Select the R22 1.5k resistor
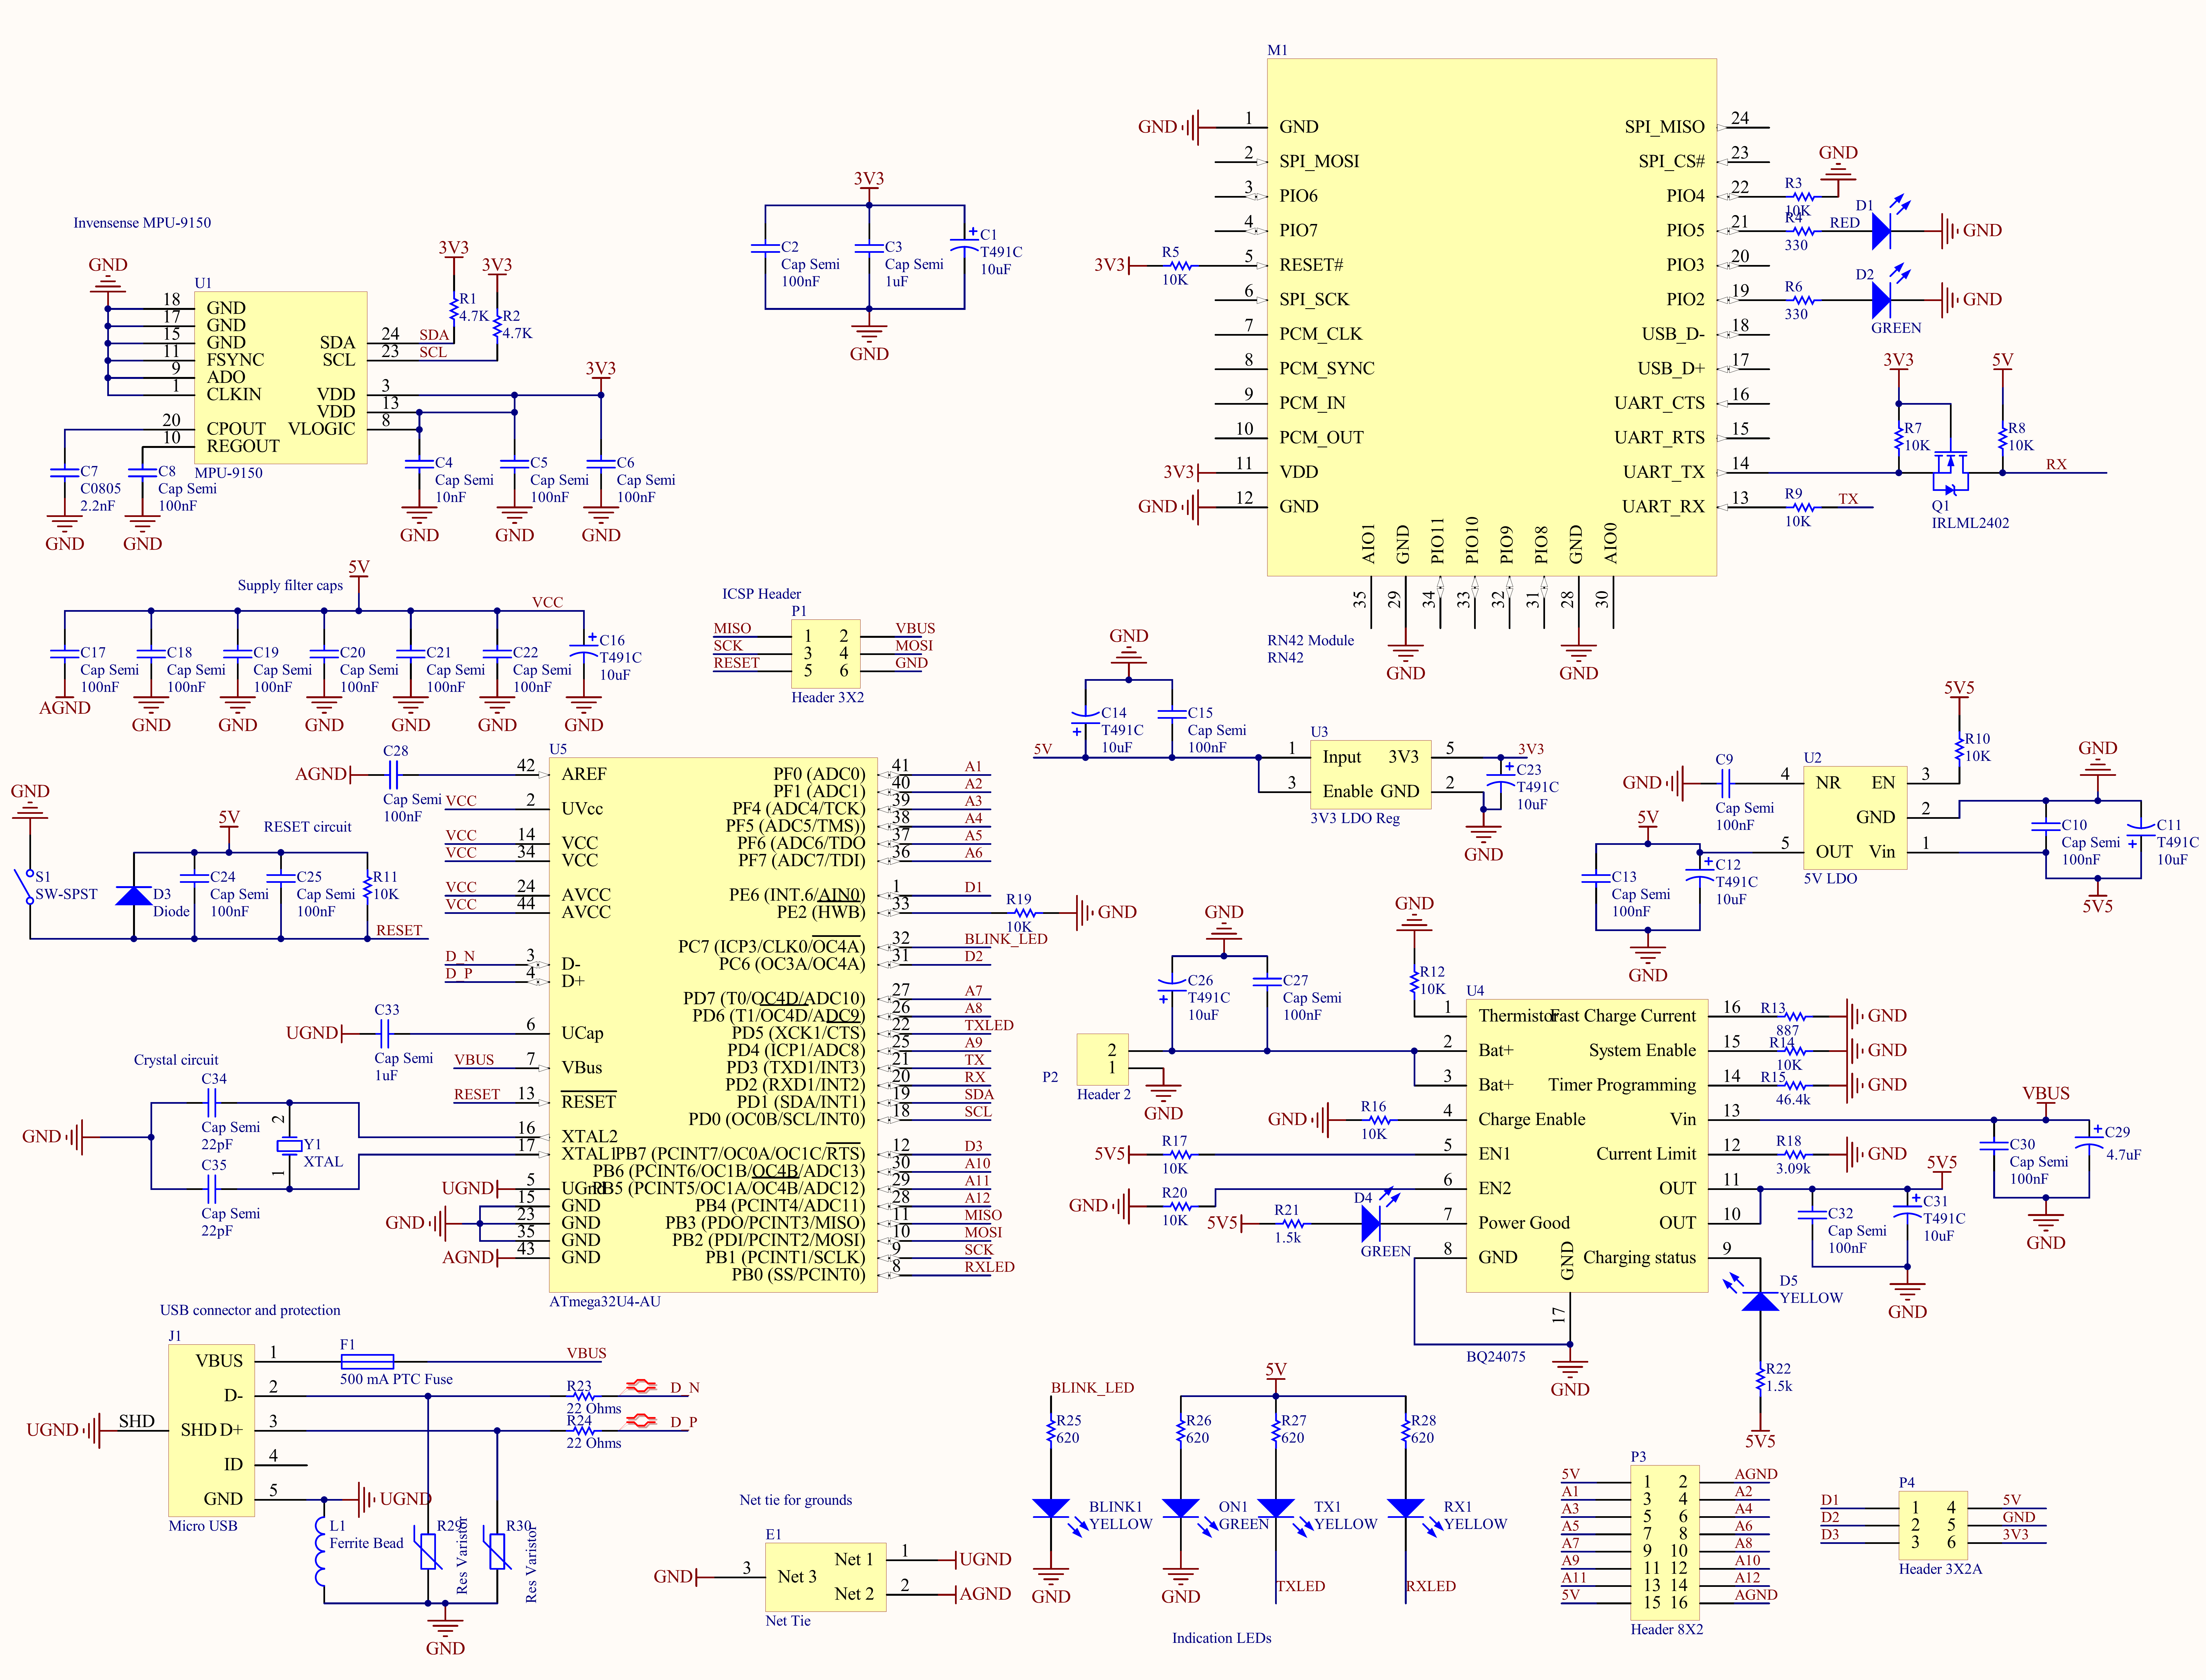The width and height of the screenshot is (2206, 1680). pyautogui.click(x=1760, y=1380)
